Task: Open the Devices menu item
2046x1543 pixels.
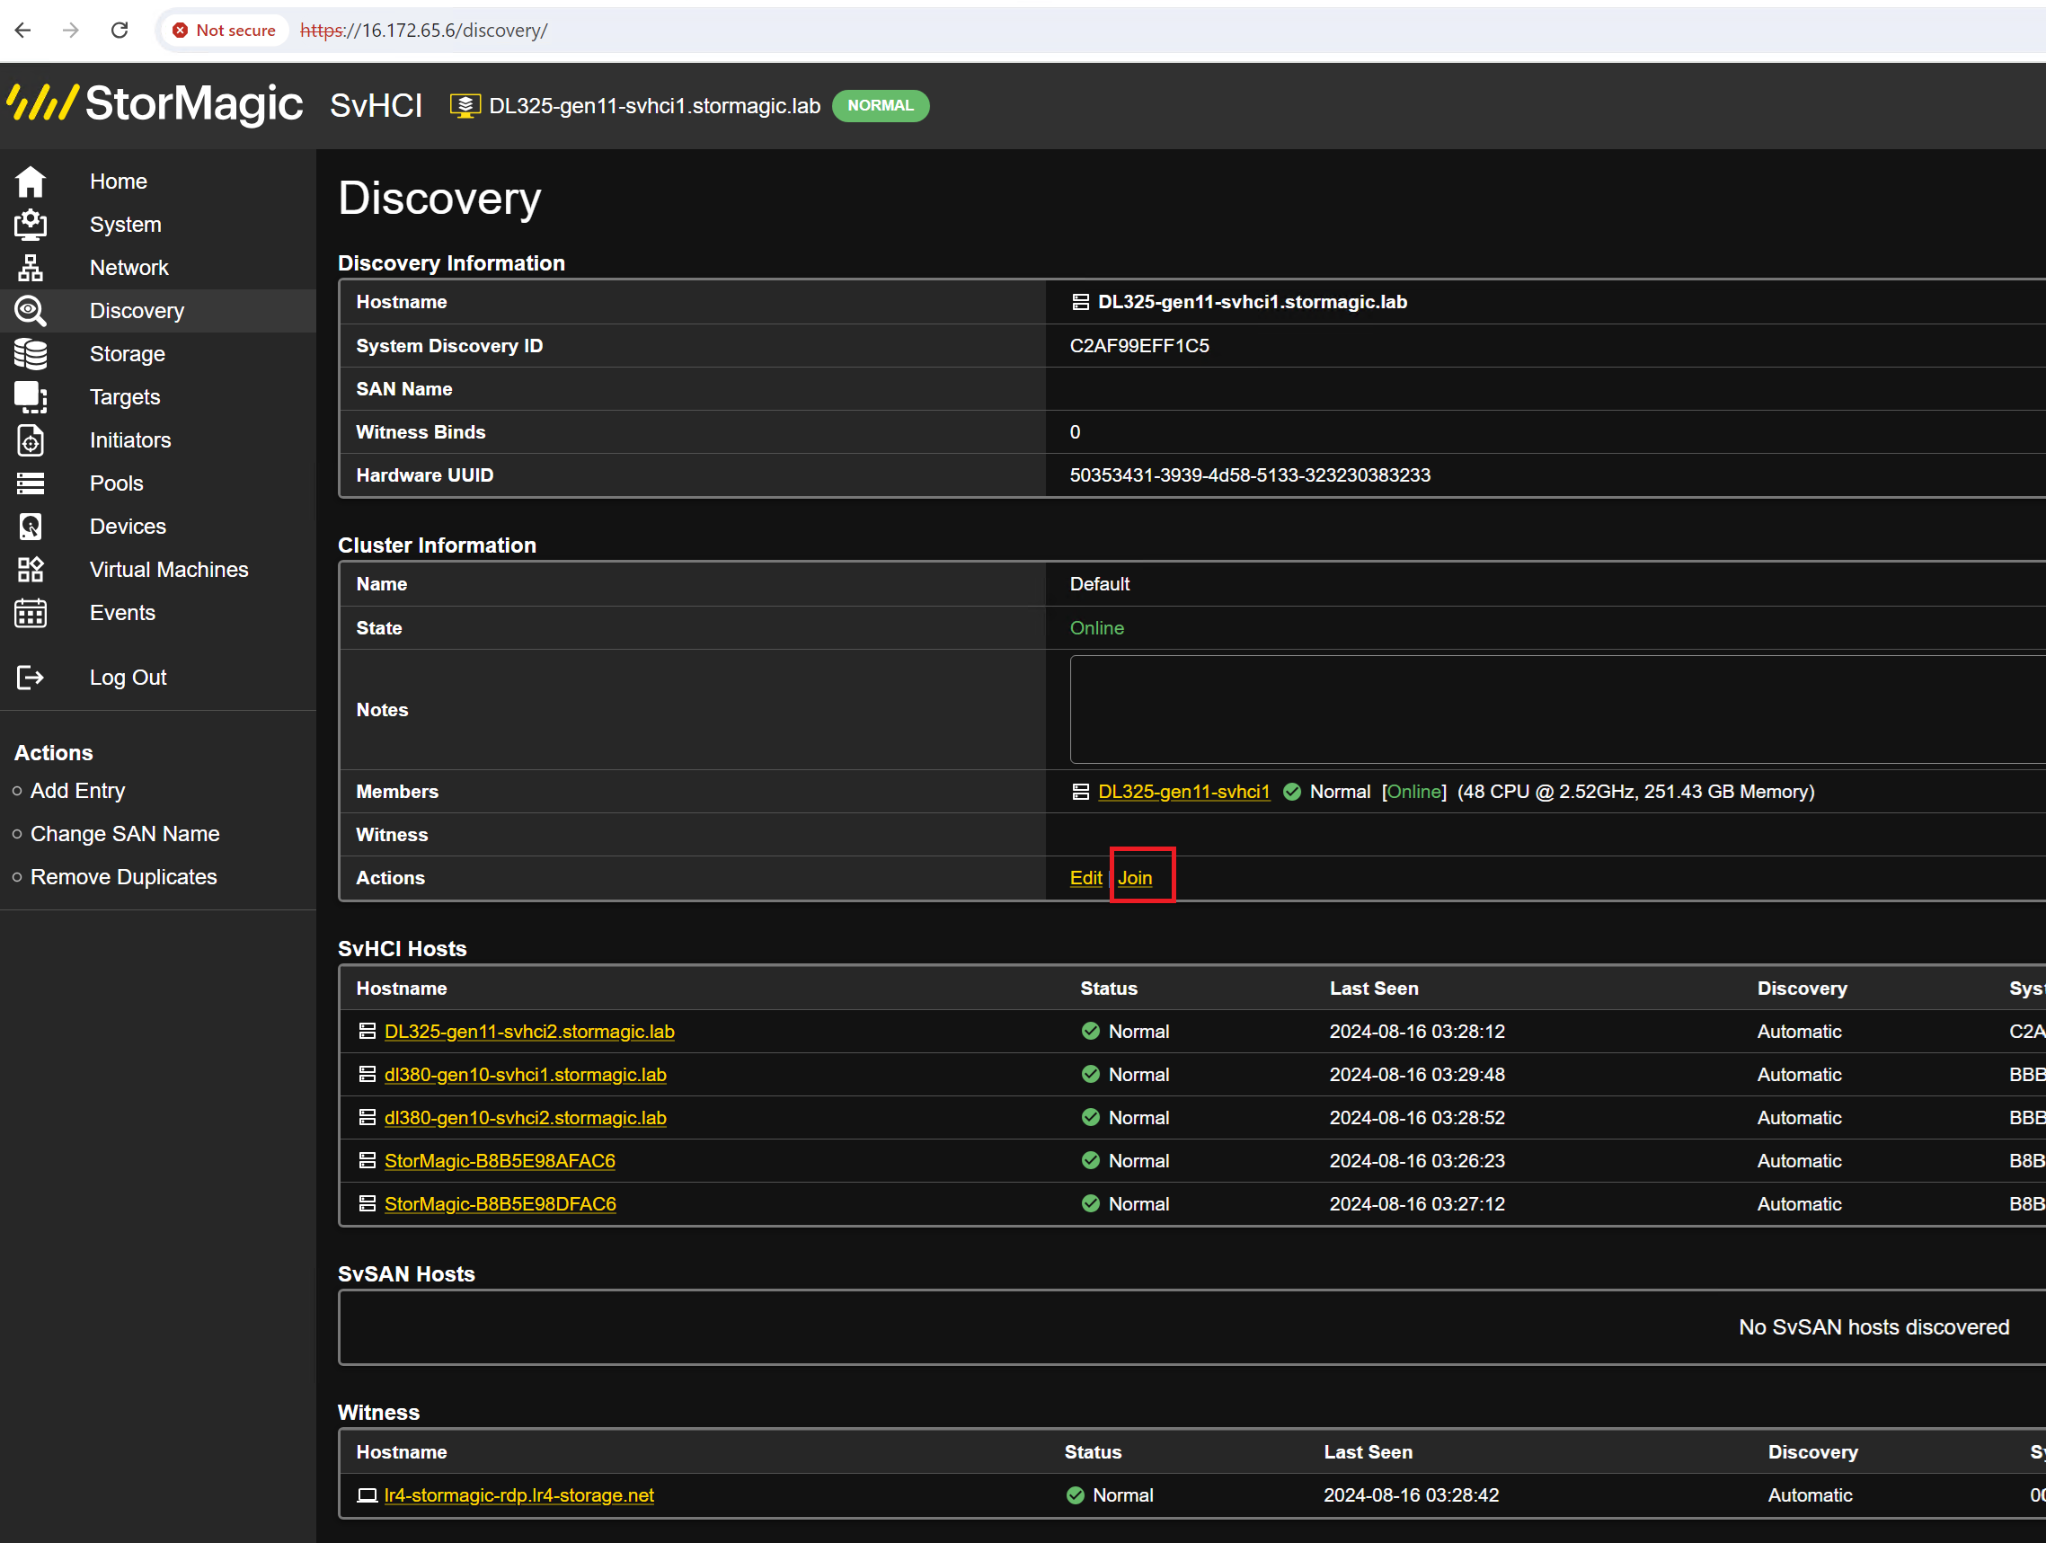Action: click(x=128, y=527)
